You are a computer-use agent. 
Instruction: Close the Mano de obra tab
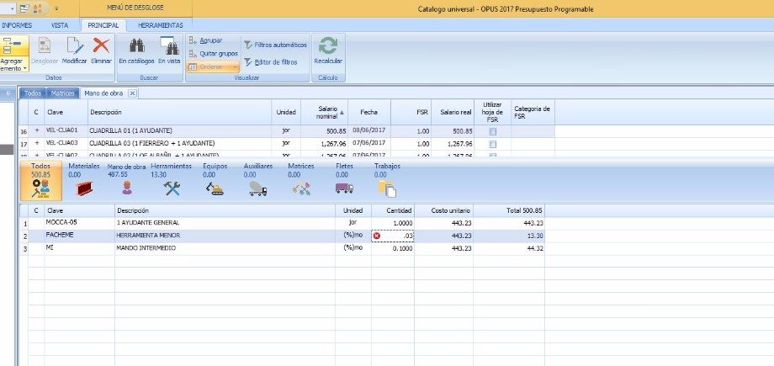pyautogui.click(x=132, y=93)
